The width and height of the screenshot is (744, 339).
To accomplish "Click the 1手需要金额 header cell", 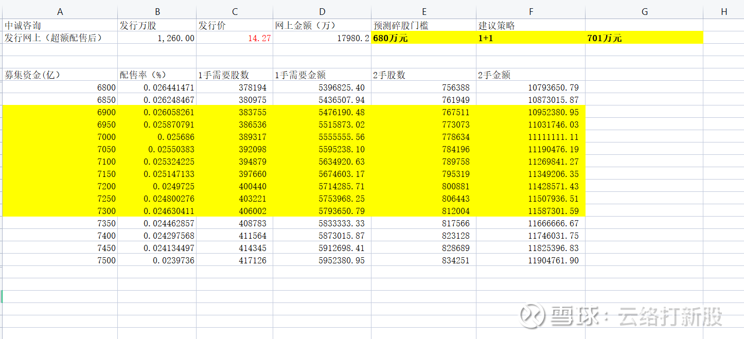I will coord(322,75).
